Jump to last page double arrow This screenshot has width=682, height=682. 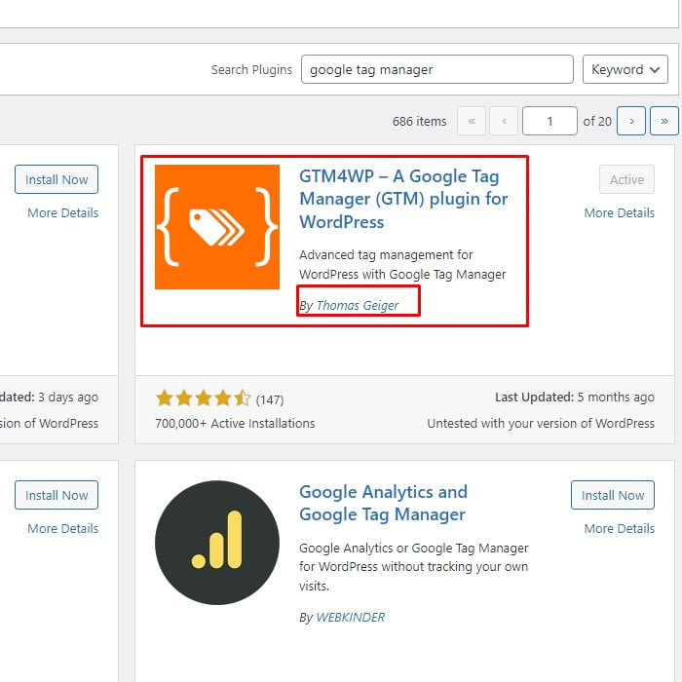[664, 121]
